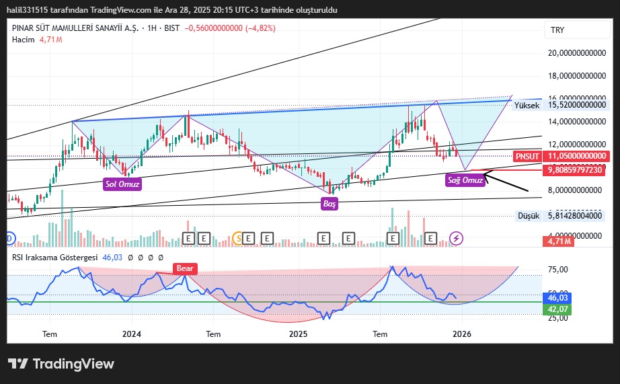Click the 2026 time axis label
The width and height of the screenshot is (620, 384).
462,334
